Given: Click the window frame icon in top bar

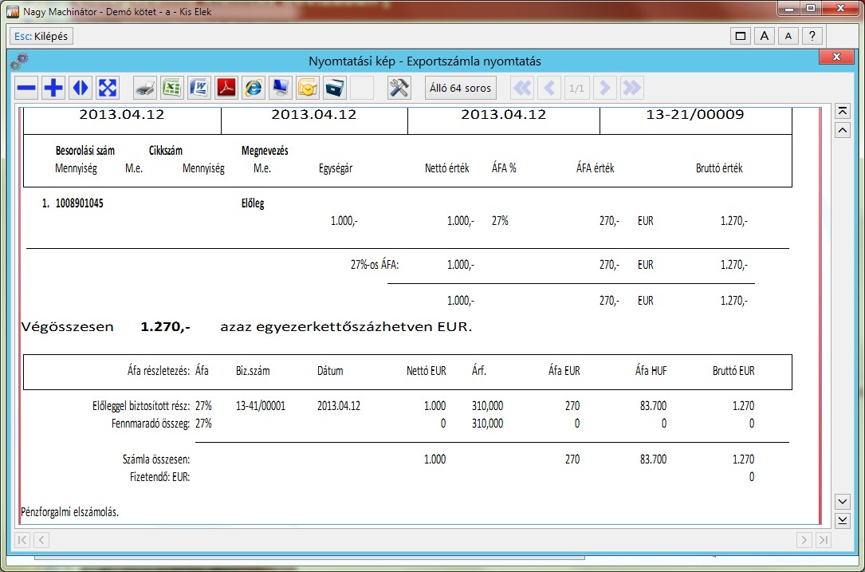Looking at the screenshot, I should pos(741,37).
